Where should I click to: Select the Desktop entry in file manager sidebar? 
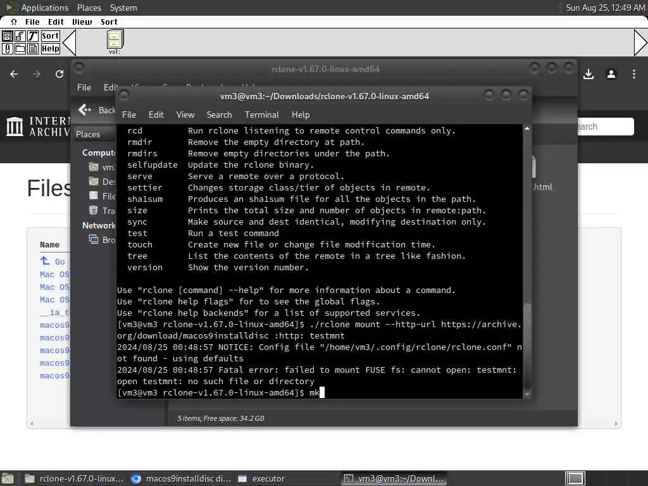[102, 182]
